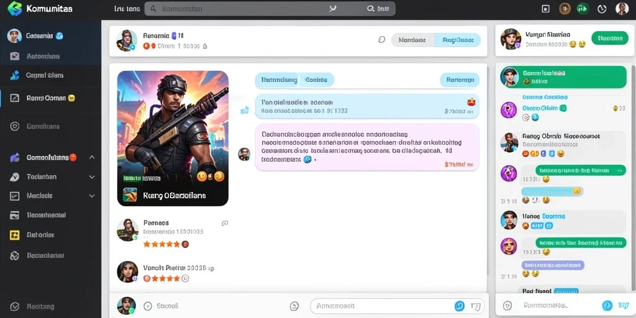
Task: Click the square window icon in top bar
Action: [545, 9]
